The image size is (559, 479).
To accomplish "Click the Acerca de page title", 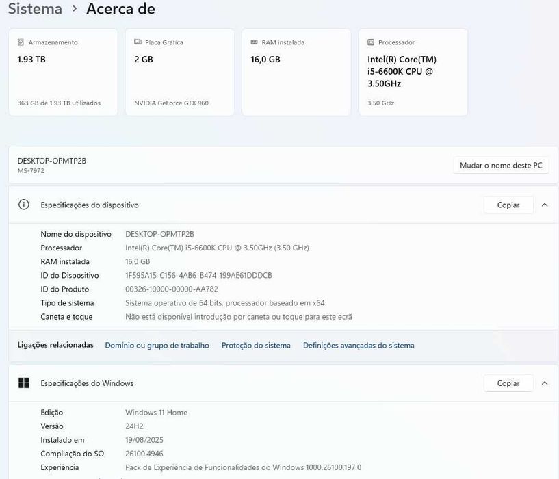I will click(121, 9).
